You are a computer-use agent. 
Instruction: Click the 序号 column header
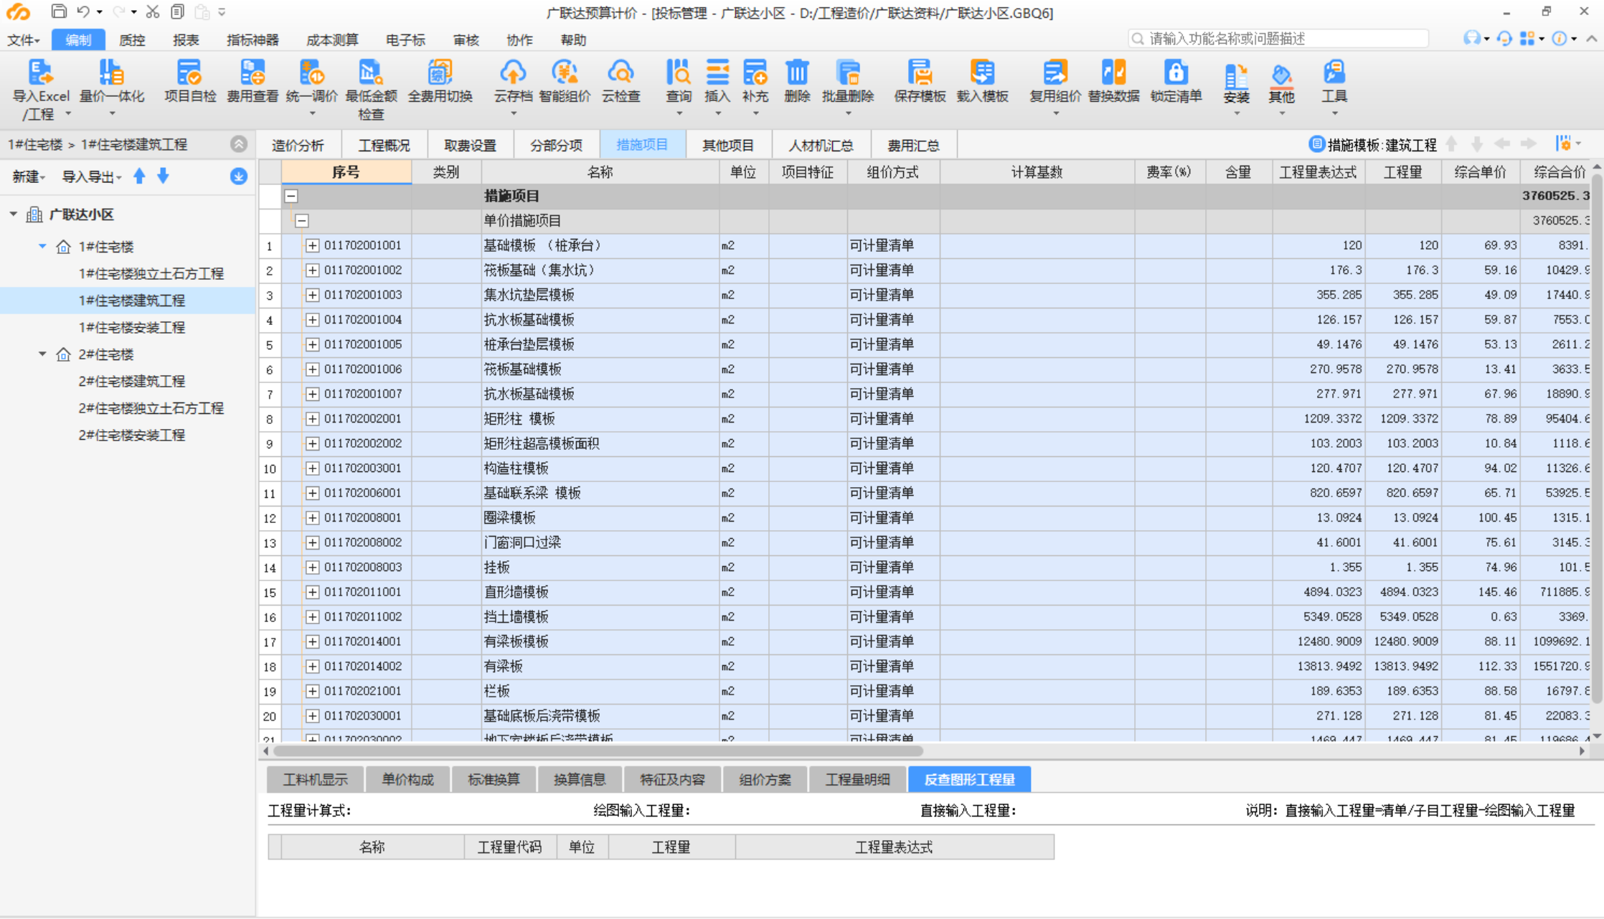346,172
